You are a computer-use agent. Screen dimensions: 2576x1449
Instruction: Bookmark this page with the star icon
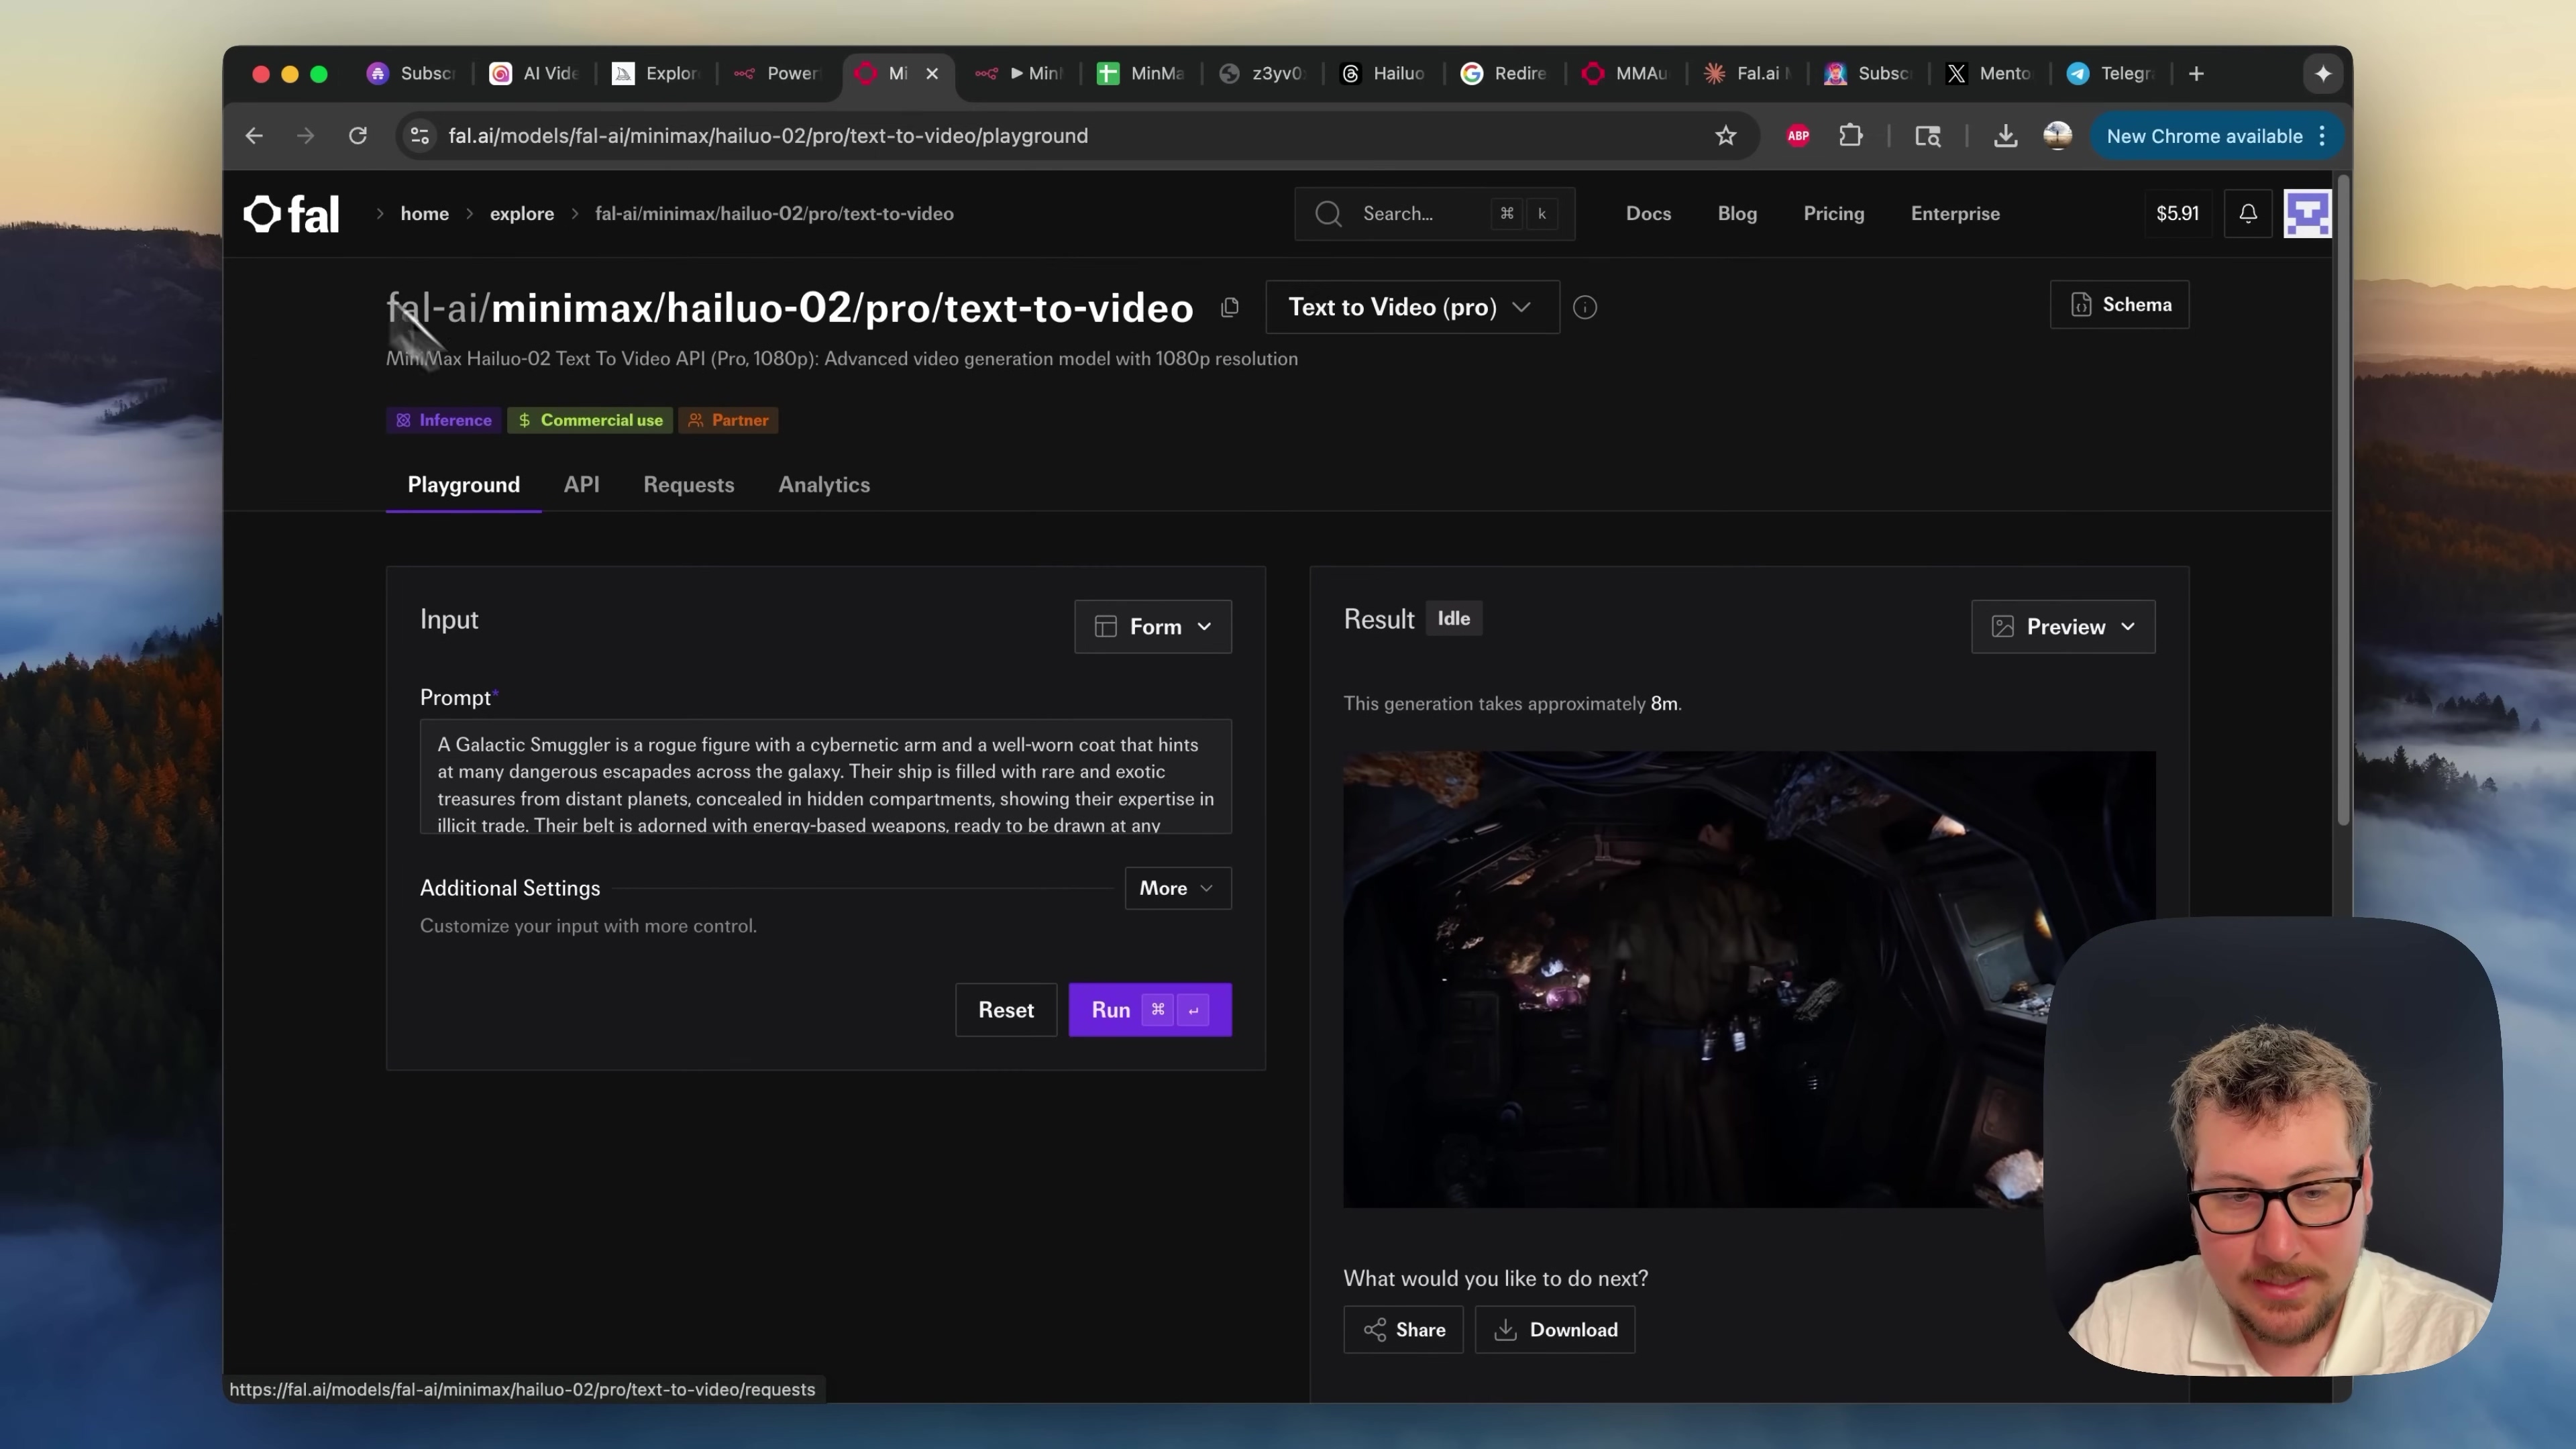(x=1726, y=136)
